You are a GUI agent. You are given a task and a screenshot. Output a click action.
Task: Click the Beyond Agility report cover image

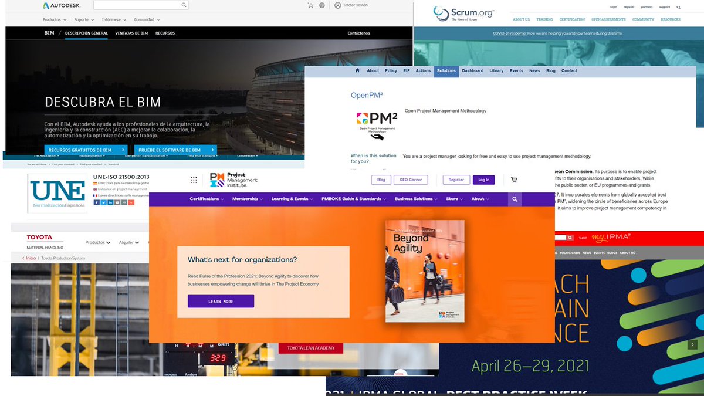425,271
